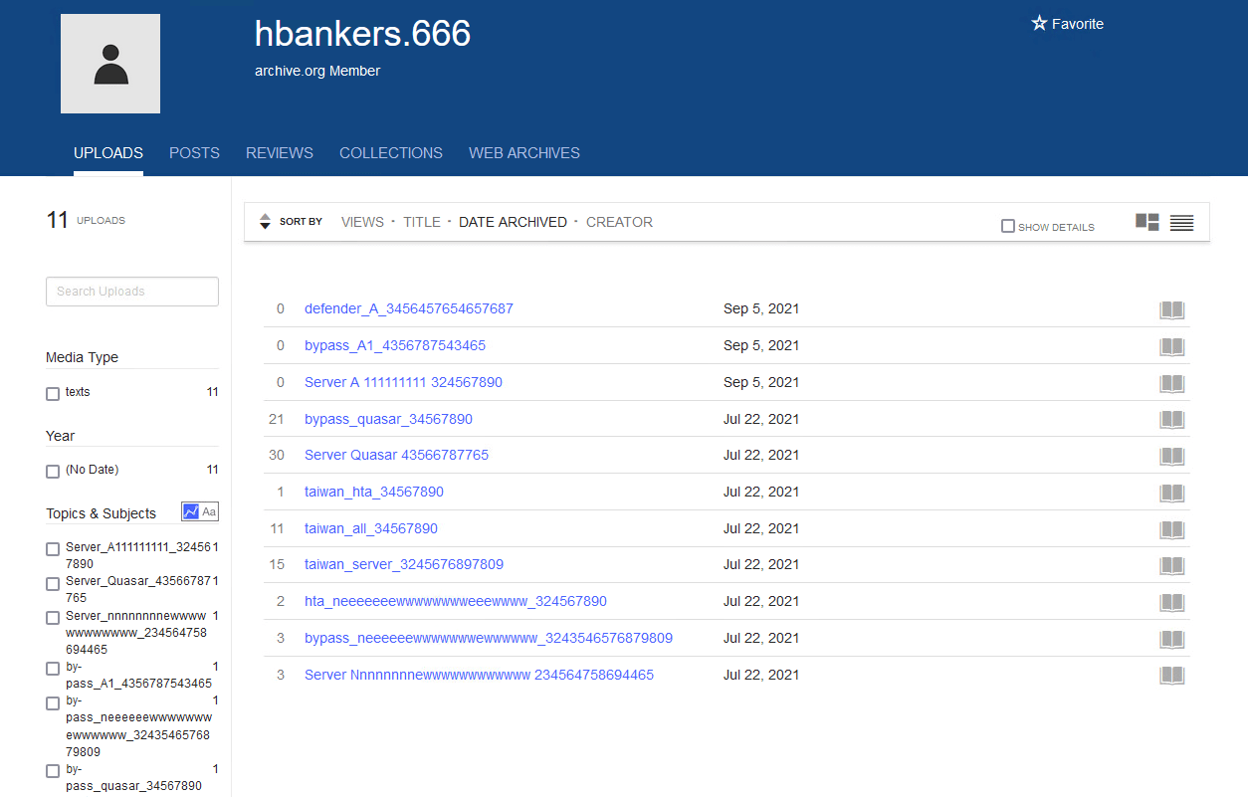Check the texts media type filter
Image resolution: width=1248 pixels, height=797 pixels.
[x=53, y=394]
